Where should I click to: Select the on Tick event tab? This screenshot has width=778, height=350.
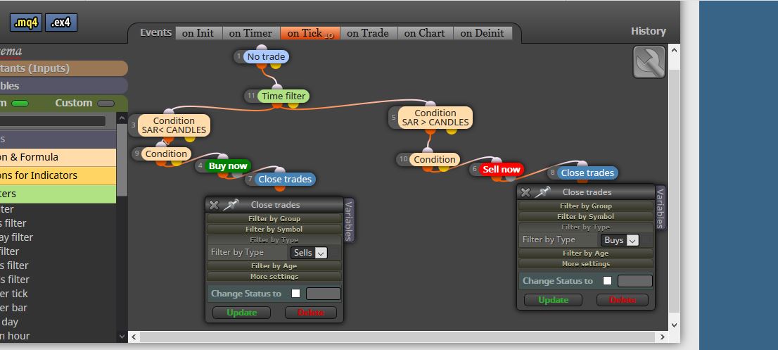310,33
